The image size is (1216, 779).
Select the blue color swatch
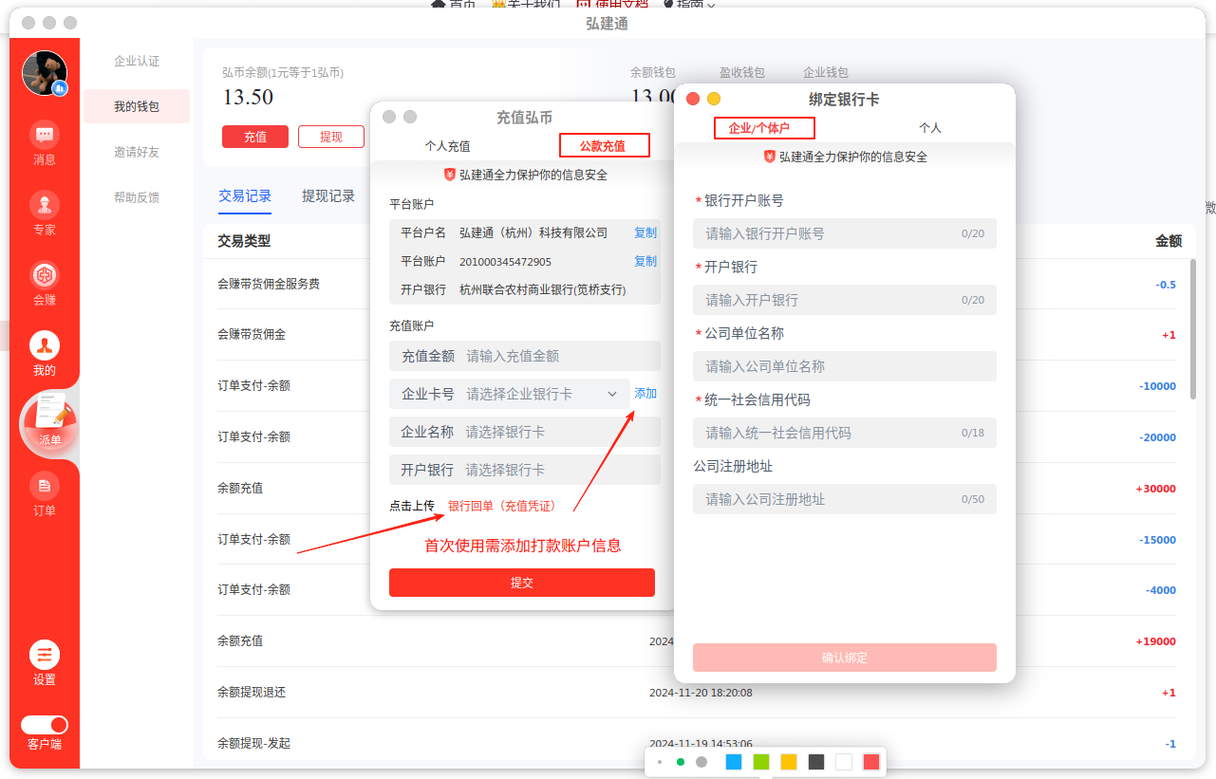733,762
